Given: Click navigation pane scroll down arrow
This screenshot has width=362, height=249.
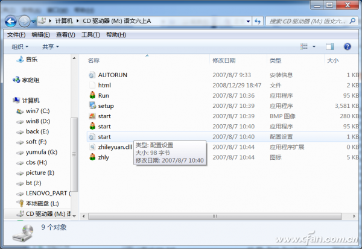Looking at the screenshot, I should coord(74,216).
